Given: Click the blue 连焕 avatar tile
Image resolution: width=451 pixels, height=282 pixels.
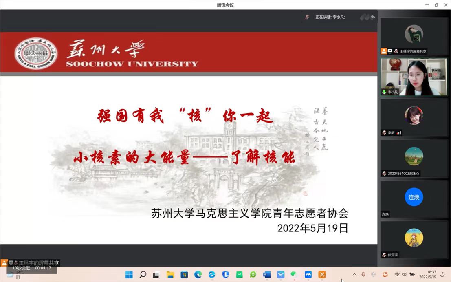Looking at the screenshot, I should tap(414, 197).
